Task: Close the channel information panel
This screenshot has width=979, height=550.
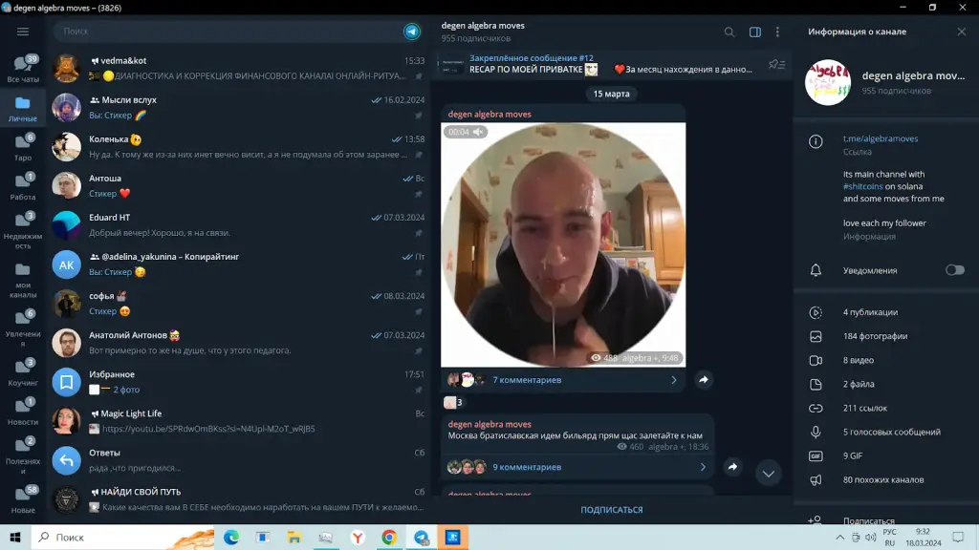Action: [x=962, y=32]
